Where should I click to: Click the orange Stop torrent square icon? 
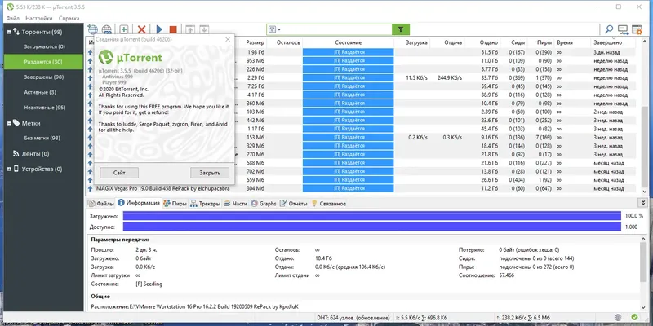(x=173, y=29)
